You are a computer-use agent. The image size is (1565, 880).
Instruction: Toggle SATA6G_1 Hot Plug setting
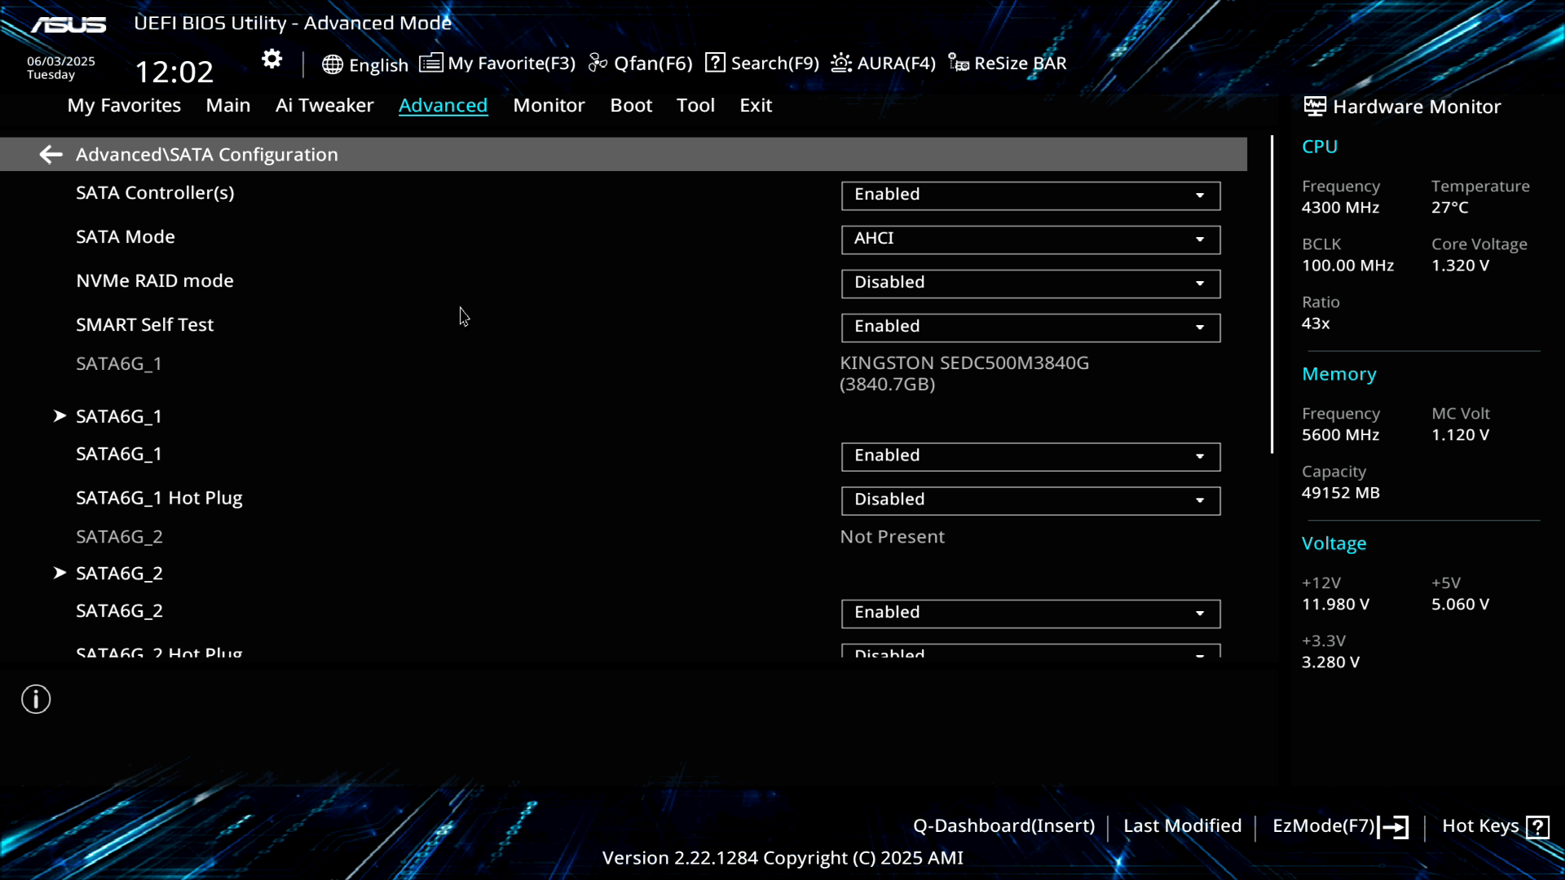1030,500
